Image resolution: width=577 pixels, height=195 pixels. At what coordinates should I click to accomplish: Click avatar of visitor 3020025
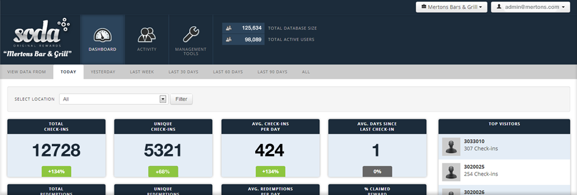click(x=451, y=172)
